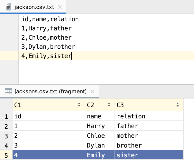This screenshot has height=167, width=194.
Task: Select row number 3 in the table
Action: click(6, 136)
